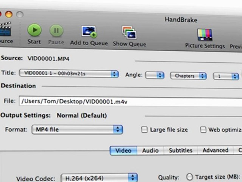Image resolution: width=242 pixels, height=182 pixels.
Task: Open the starting chapter dropdown showing 1
Action: click(226, 76)
